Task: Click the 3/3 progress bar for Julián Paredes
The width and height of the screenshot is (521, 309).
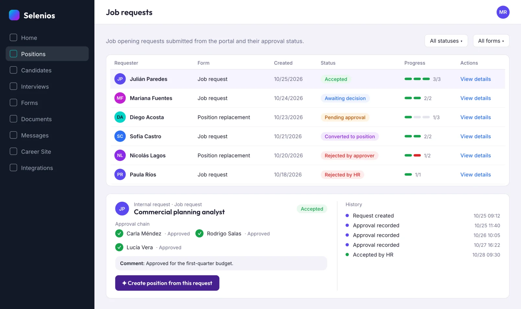Action: pyautogui.click(x=417, y=79)
